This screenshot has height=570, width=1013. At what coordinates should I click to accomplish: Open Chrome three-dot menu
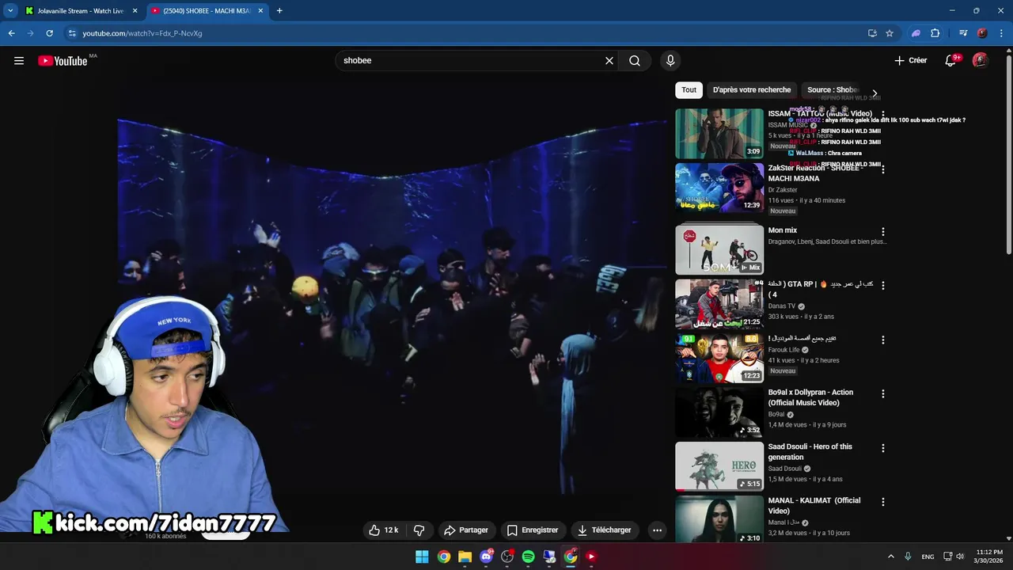(x=1002, y=33)
